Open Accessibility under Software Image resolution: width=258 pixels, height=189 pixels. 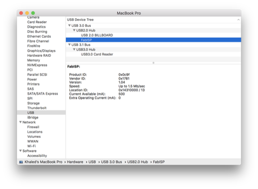click(x=37, y=155)
